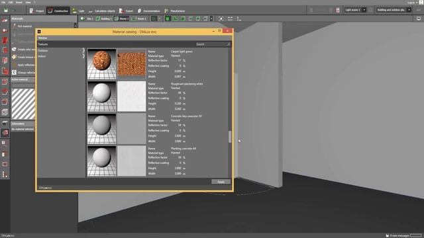The image size is (424, 238).
Task: Open the Export tab
Action: pyautogui.click(x=126, y=11)
